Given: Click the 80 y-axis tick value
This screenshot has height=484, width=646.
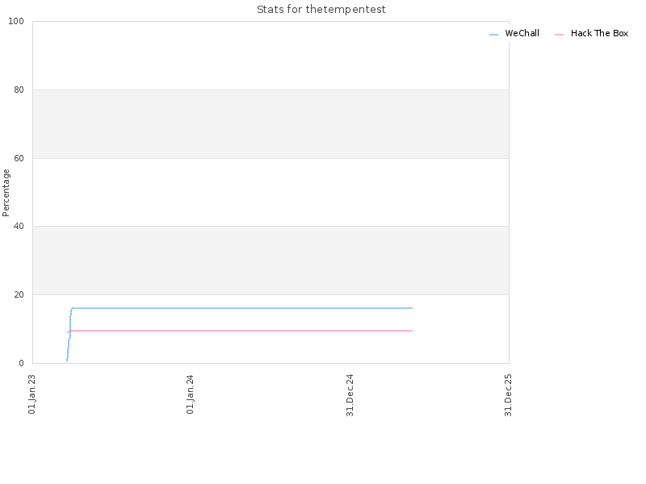Looking at the screenshot, I should (19, 90).
